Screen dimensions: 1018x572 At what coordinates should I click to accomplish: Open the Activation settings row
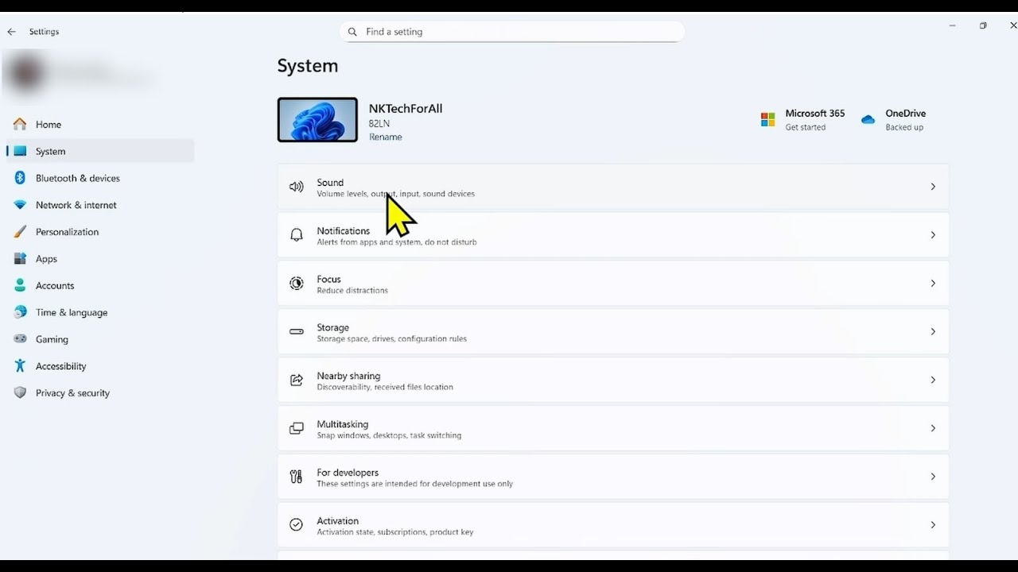613,525
